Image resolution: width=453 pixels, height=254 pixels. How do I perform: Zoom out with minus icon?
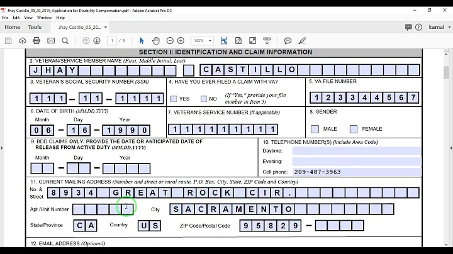coord(170,41)
